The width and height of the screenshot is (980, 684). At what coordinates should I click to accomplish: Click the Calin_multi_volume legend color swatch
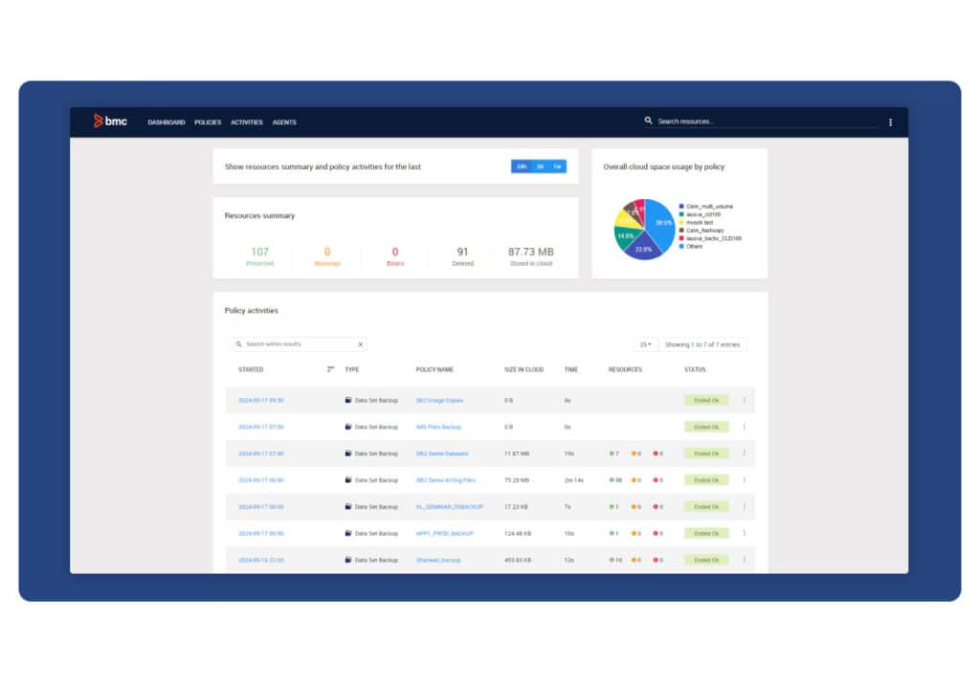click(x=681, y=206)
